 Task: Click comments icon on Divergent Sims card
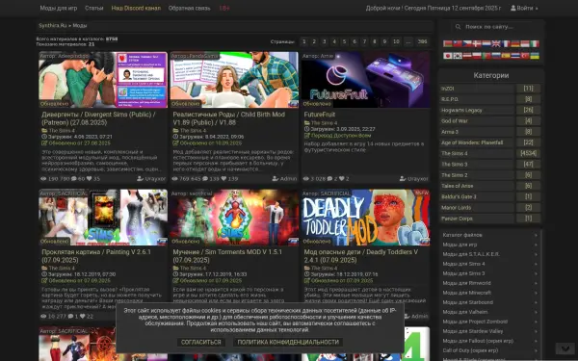click(74, 179)
